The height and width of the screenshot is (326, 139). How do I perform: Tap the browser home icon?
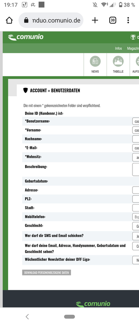9,20
